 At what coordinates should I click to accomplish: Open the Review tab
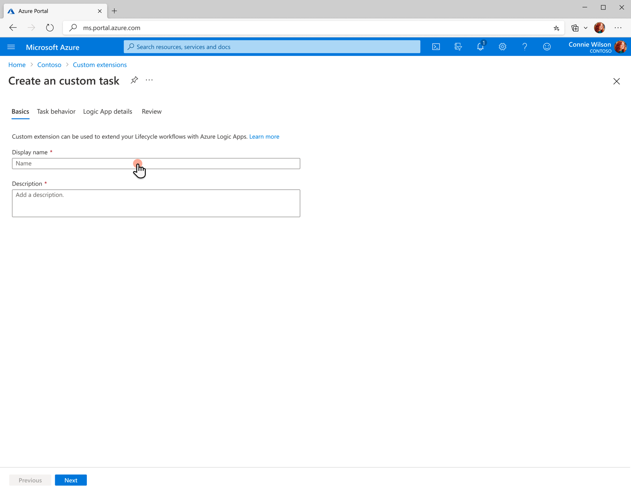tap(151, 112)
